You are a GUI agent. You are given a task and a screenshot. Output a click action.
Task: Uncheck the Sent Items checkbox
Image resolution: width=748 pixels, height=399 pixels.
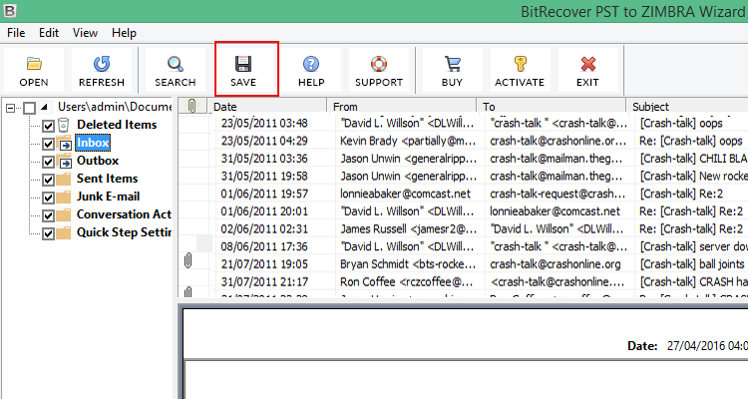pos(48,180)
